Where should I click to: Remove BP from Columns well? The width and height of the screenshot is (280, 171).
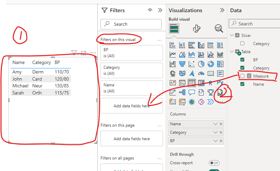coord(221,141)
